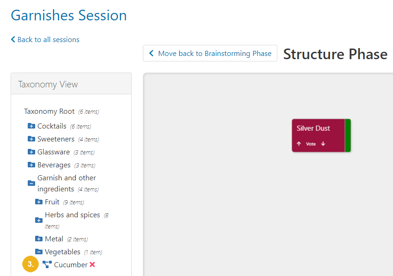Remove Cucumber with the red X

(x=92, y=264)
